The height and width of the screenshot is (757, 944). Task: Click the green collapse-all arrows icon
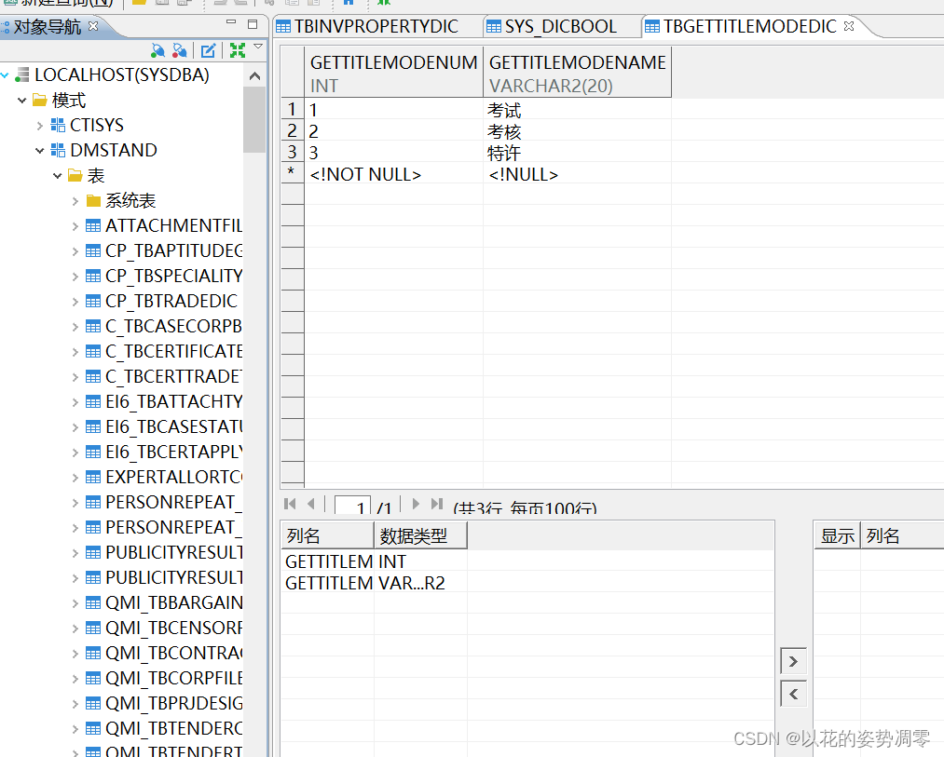(238, 50)
